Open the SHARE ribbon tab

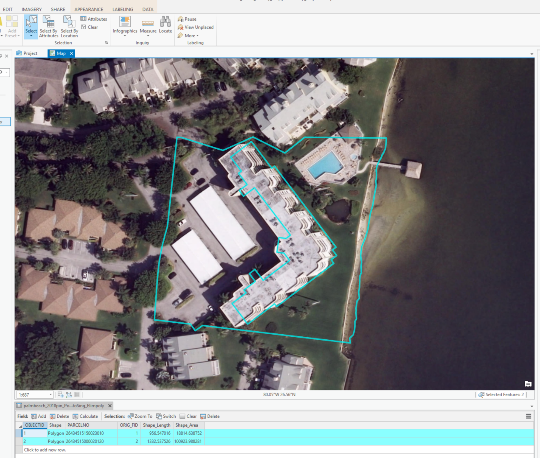click(58, 9)
